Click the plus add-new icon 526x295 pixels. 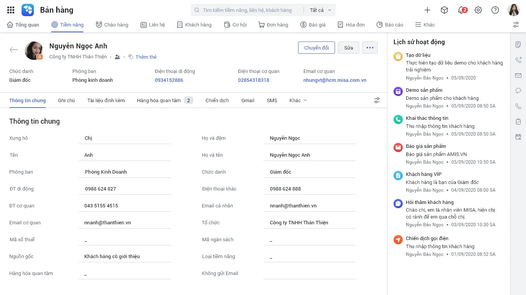point(427,10)
